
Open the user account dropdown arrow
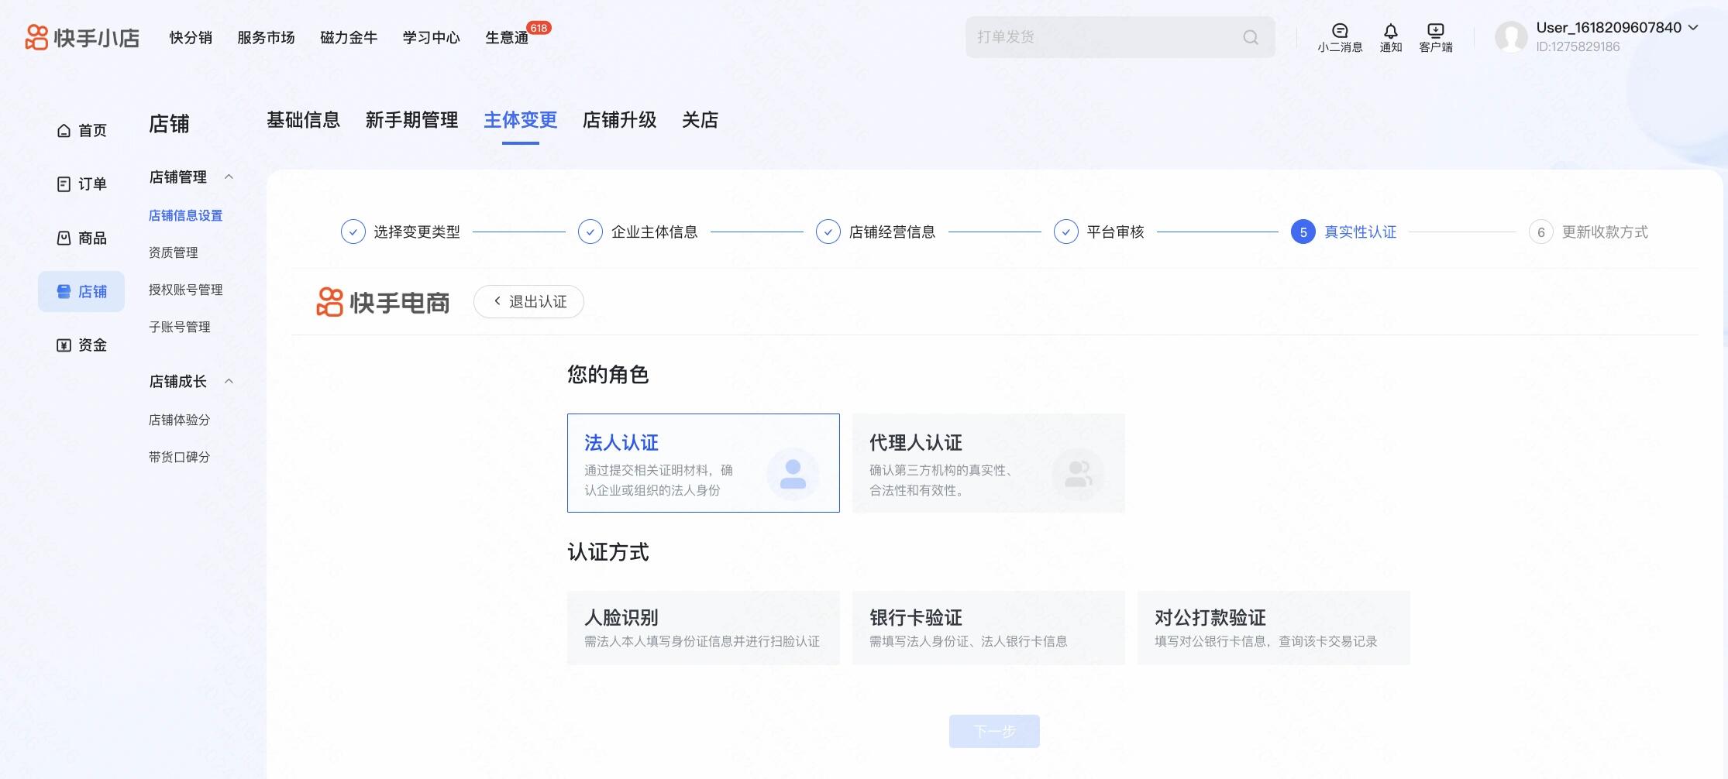click(x=1693, y=27)
